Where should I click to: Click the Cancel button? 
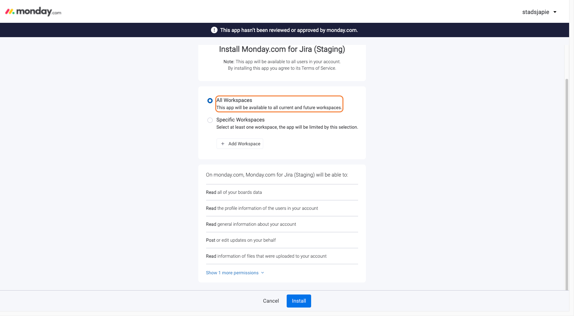click(271, 301)
